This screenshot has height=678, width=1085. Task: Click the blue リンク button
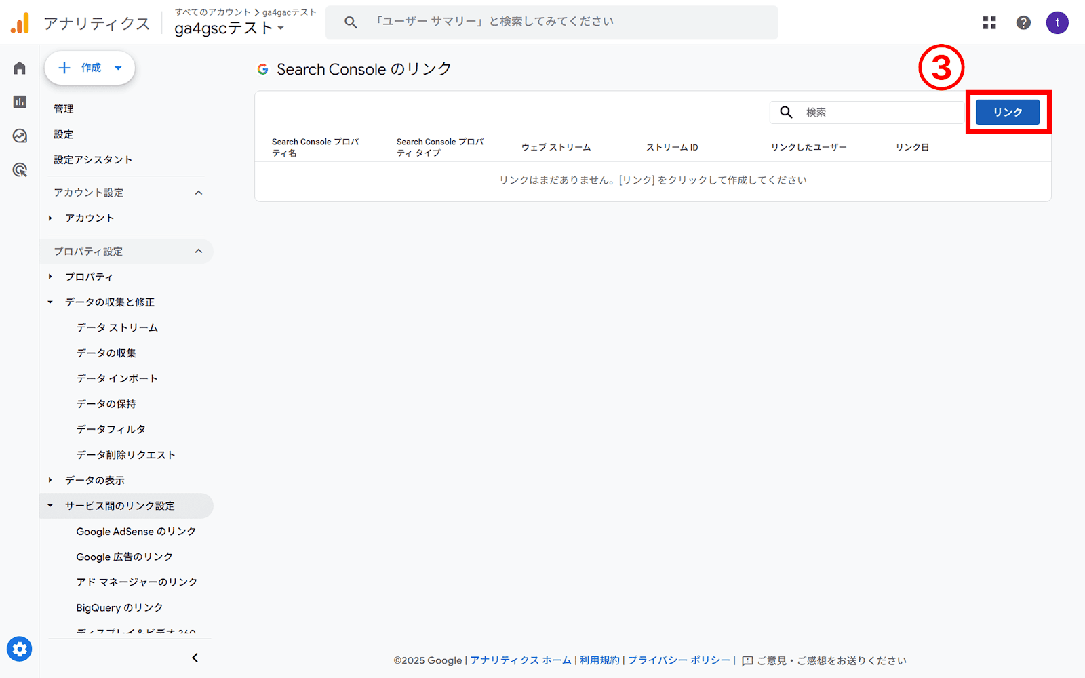pos(1007,112)
